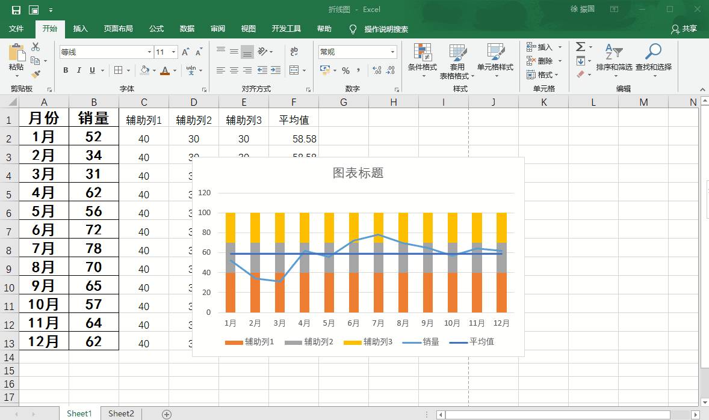Select column header G
Viewport: 709px width, 420px height.
pos(344,102)
